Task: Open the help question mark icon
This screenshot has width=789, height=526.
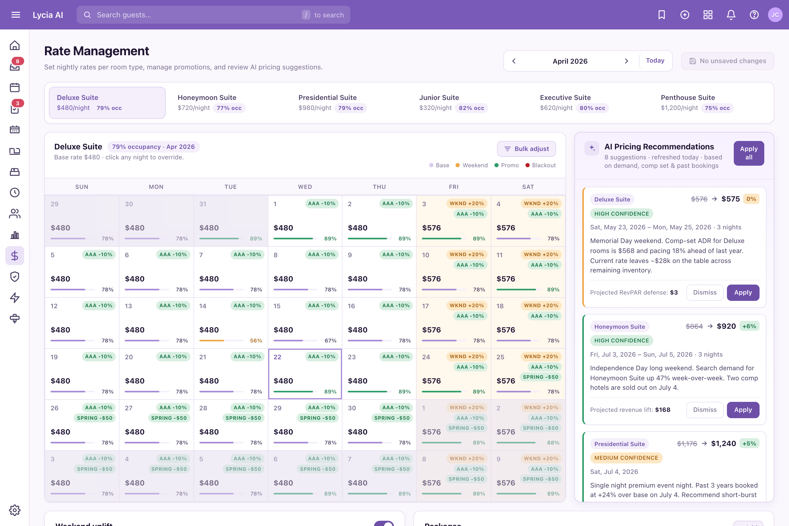Action: tap(754, 15)
